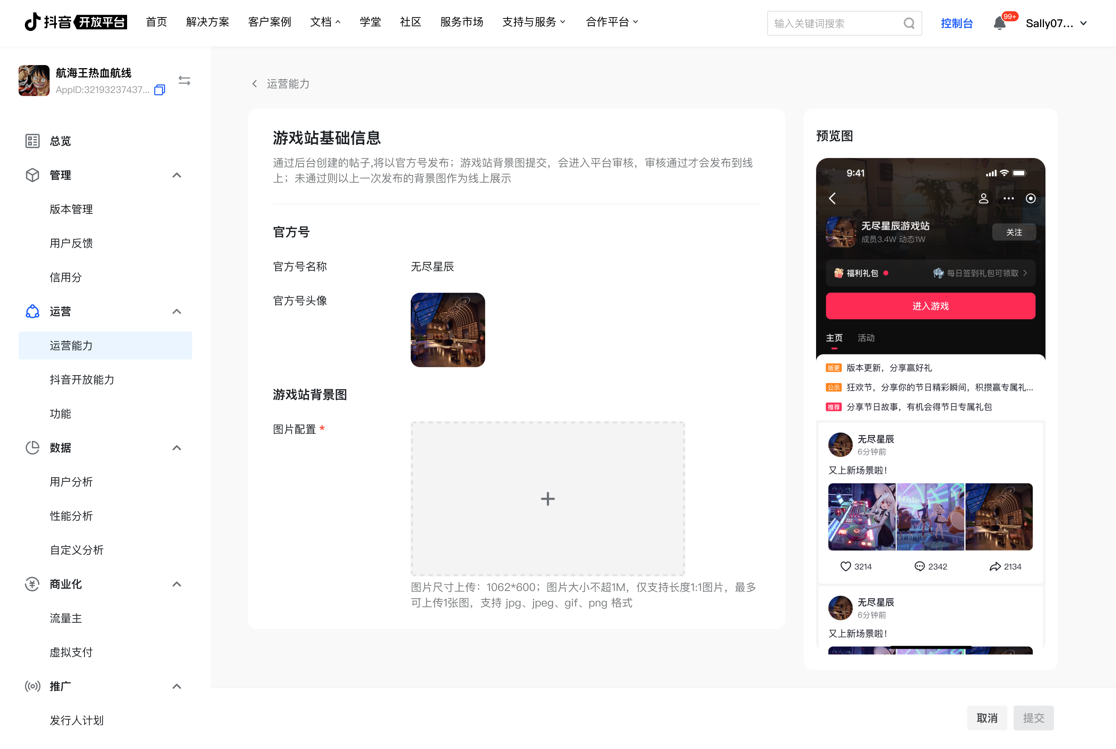The width and height of the screenshot is (1116, 749).
Task: Open 学堂 in top navigation
Action: click(370, 22)
